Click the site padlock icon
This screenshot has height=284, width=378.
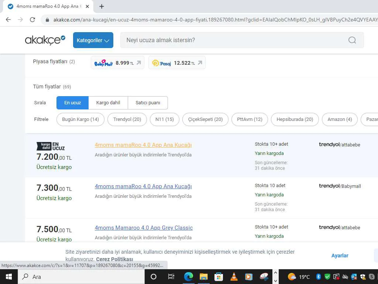(47, 20)
